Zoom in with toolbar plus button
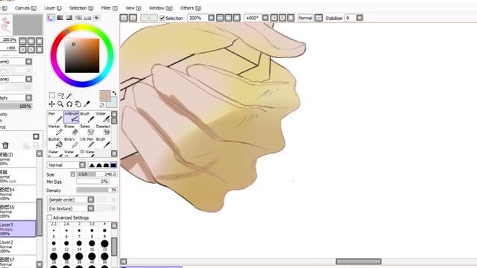 (x=228, y=18)
